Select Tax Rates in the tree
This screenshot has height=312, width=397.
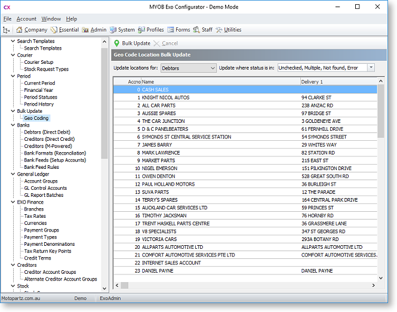pyautogui.click(x=35, y=216)
